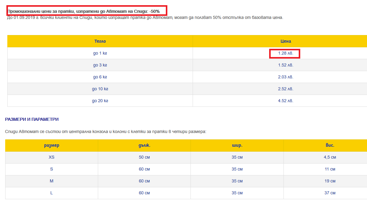Select the 1.28 лв. price cell
The image size is (367, 205).
286,53
